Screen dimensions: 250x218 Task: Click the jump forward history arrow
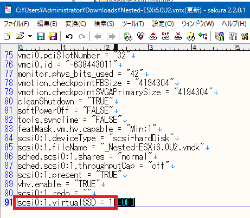(111, 37)
